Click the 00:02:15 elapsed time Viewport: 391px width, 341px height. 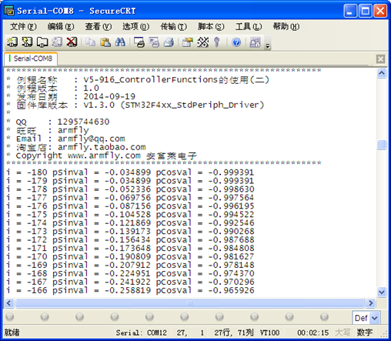click(312, 333)
